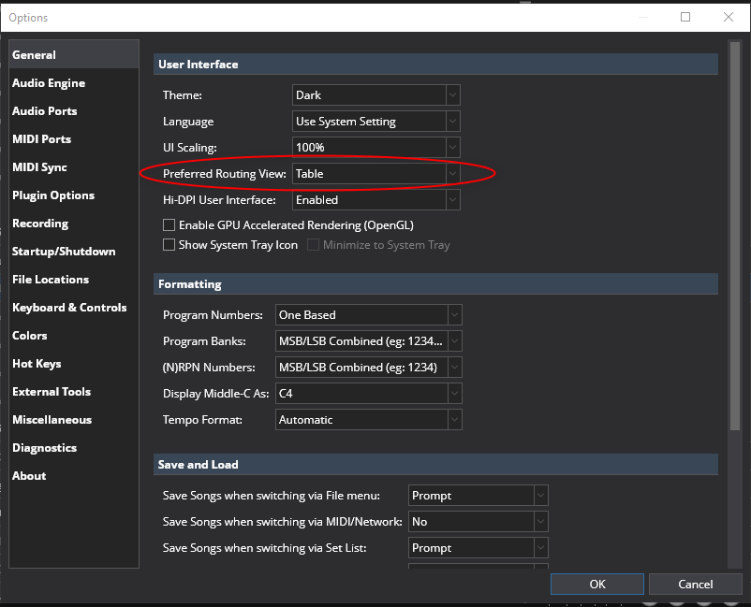Change the Preferred Routing View dropdown
The height and width of the screenshot is (607, 751).
pyautogui.click(x=375, y=174)
